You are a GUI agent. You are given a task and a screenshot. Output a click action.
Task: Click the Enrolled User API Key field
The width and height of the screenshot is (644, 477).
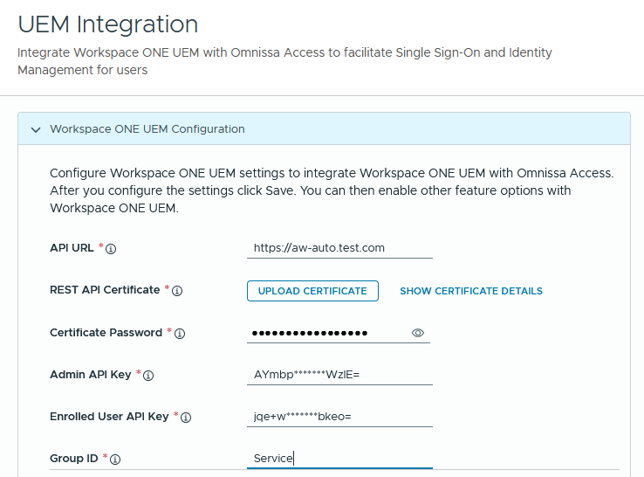[339, 417]
